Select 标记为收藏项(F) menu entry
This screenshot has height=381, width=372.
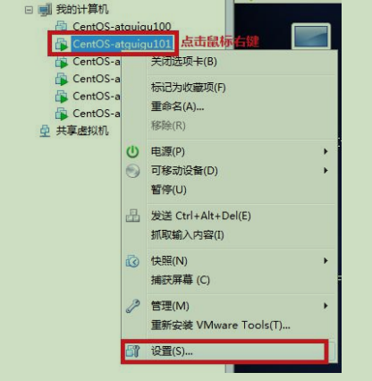188,88
